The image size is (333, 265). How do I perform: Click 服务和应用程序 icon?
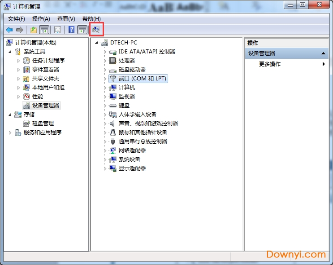point(18,132)
